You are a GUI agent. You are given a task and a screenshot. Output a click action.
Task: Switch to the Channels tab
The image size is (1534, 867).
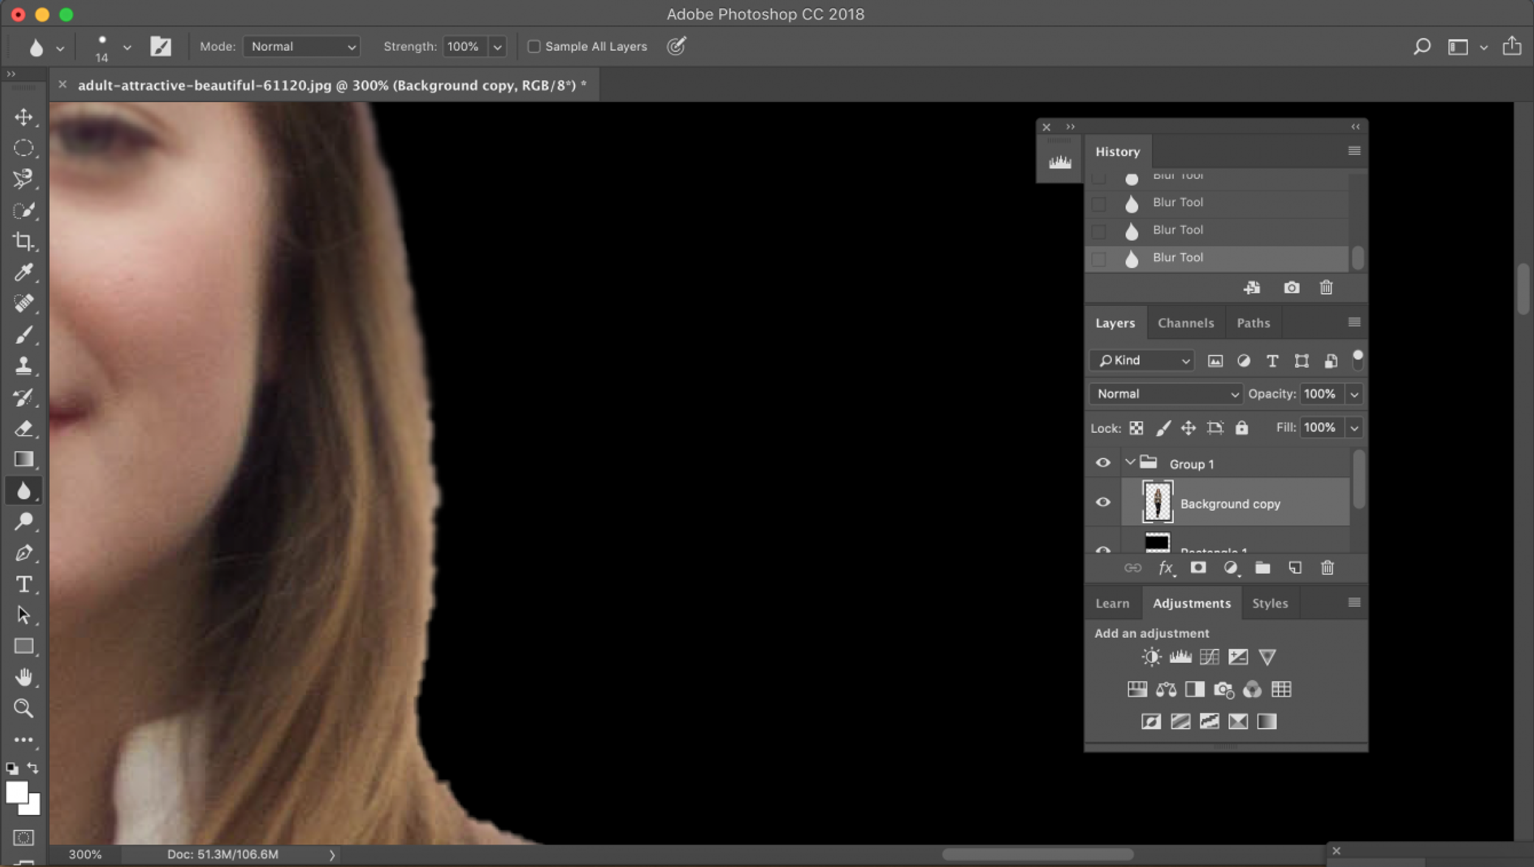click(x=1185, y=322)
